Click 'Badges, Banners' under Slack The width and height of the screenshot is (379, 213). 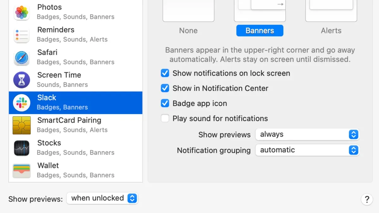click(62, 107)
